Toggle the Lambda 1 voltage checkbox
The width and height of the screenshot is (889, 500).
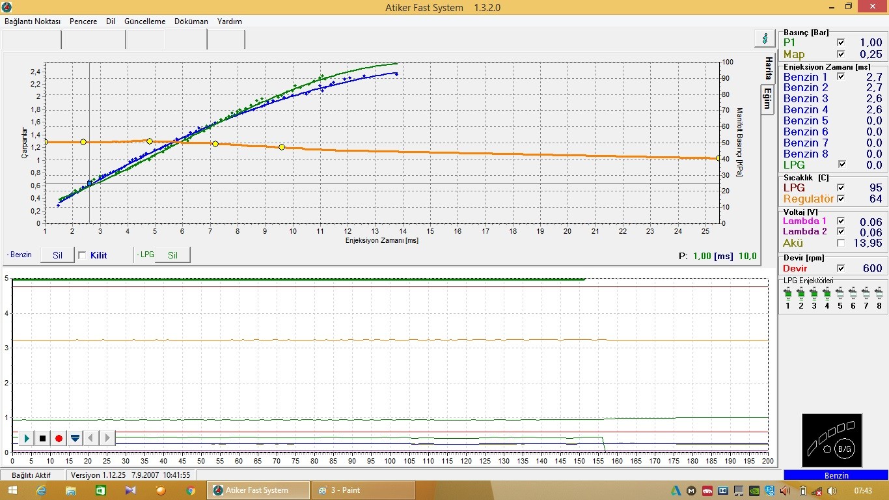pyautogui.click(x=841, y=221)
